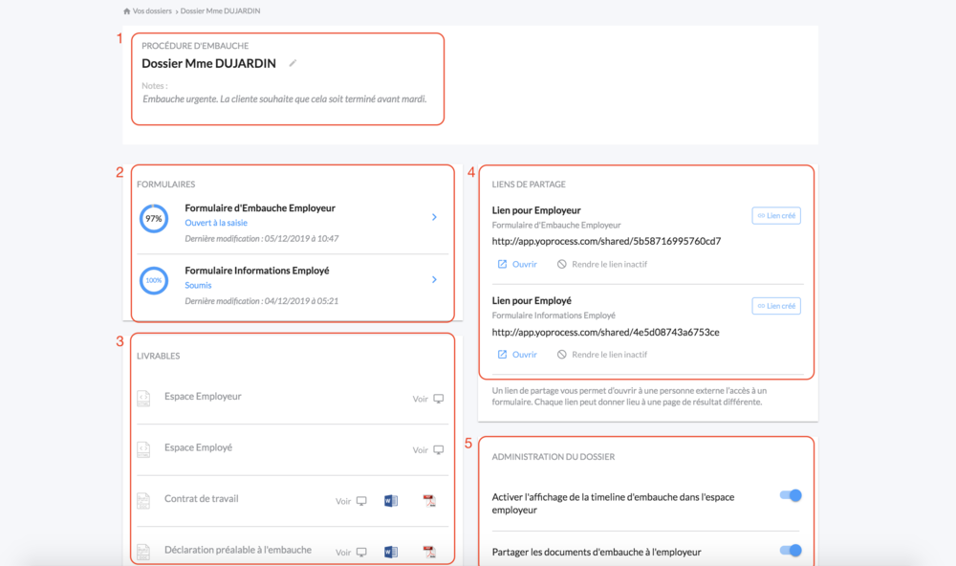Click Lien créé button for Employeur
The image size is (956, 566).
pos(776,216)
